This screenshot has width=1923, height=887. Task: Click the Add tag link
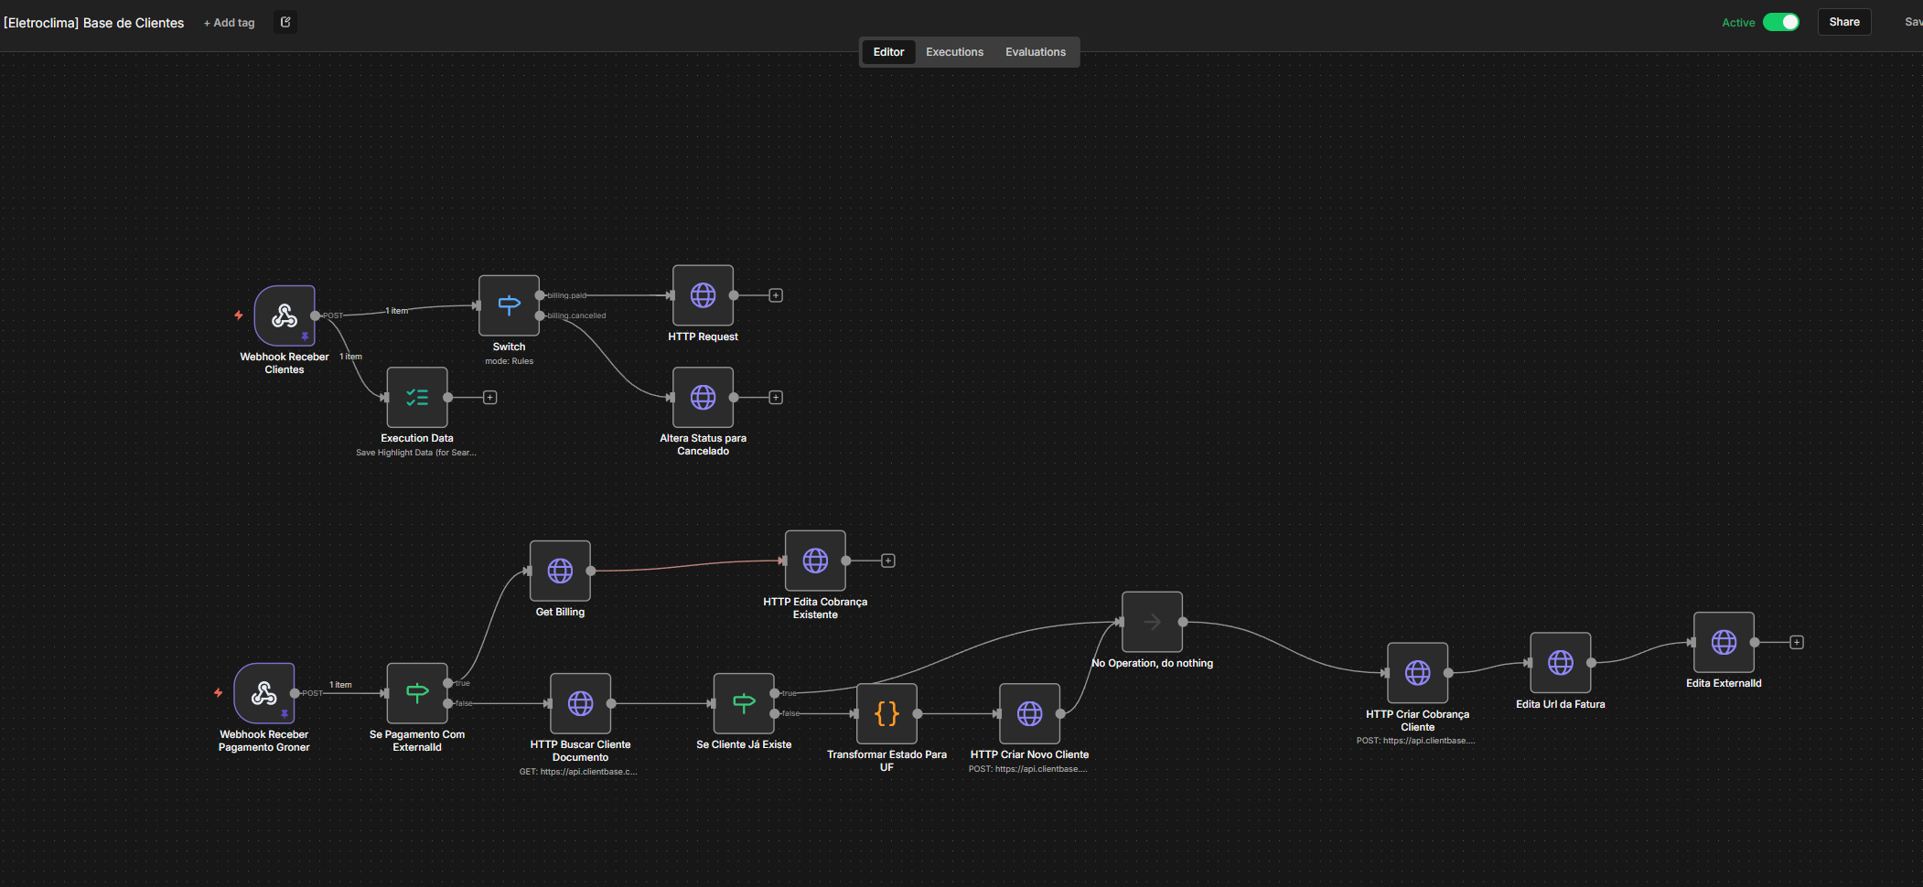point(230,23)
